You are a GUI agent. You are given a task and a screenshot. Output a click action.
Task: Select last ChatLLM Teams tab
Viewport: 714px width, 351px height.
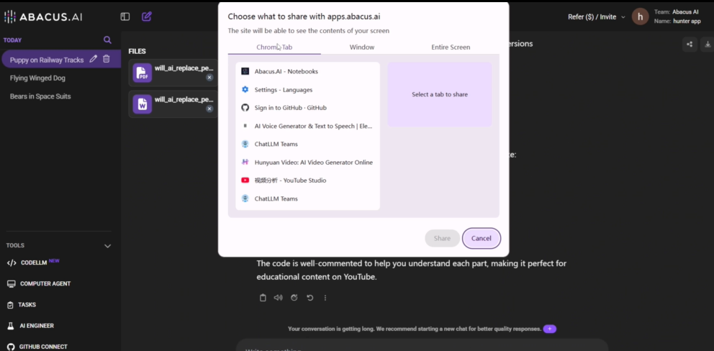pos(307,199)
